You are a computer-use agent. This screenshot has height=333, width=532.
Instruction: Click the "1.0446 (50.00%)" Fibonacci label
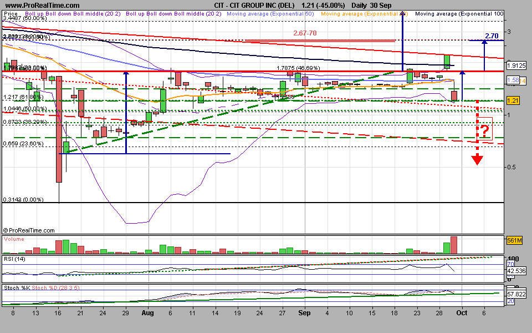tap(25, 109)
